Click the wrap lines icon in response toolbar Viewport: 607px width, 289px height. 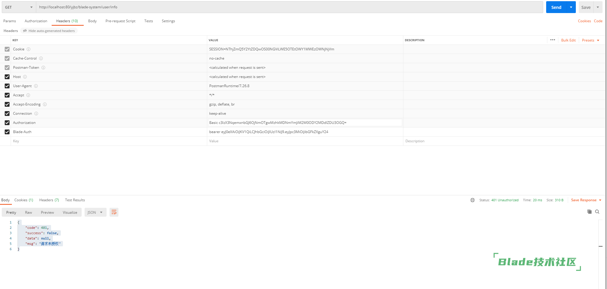click(114, 212)
